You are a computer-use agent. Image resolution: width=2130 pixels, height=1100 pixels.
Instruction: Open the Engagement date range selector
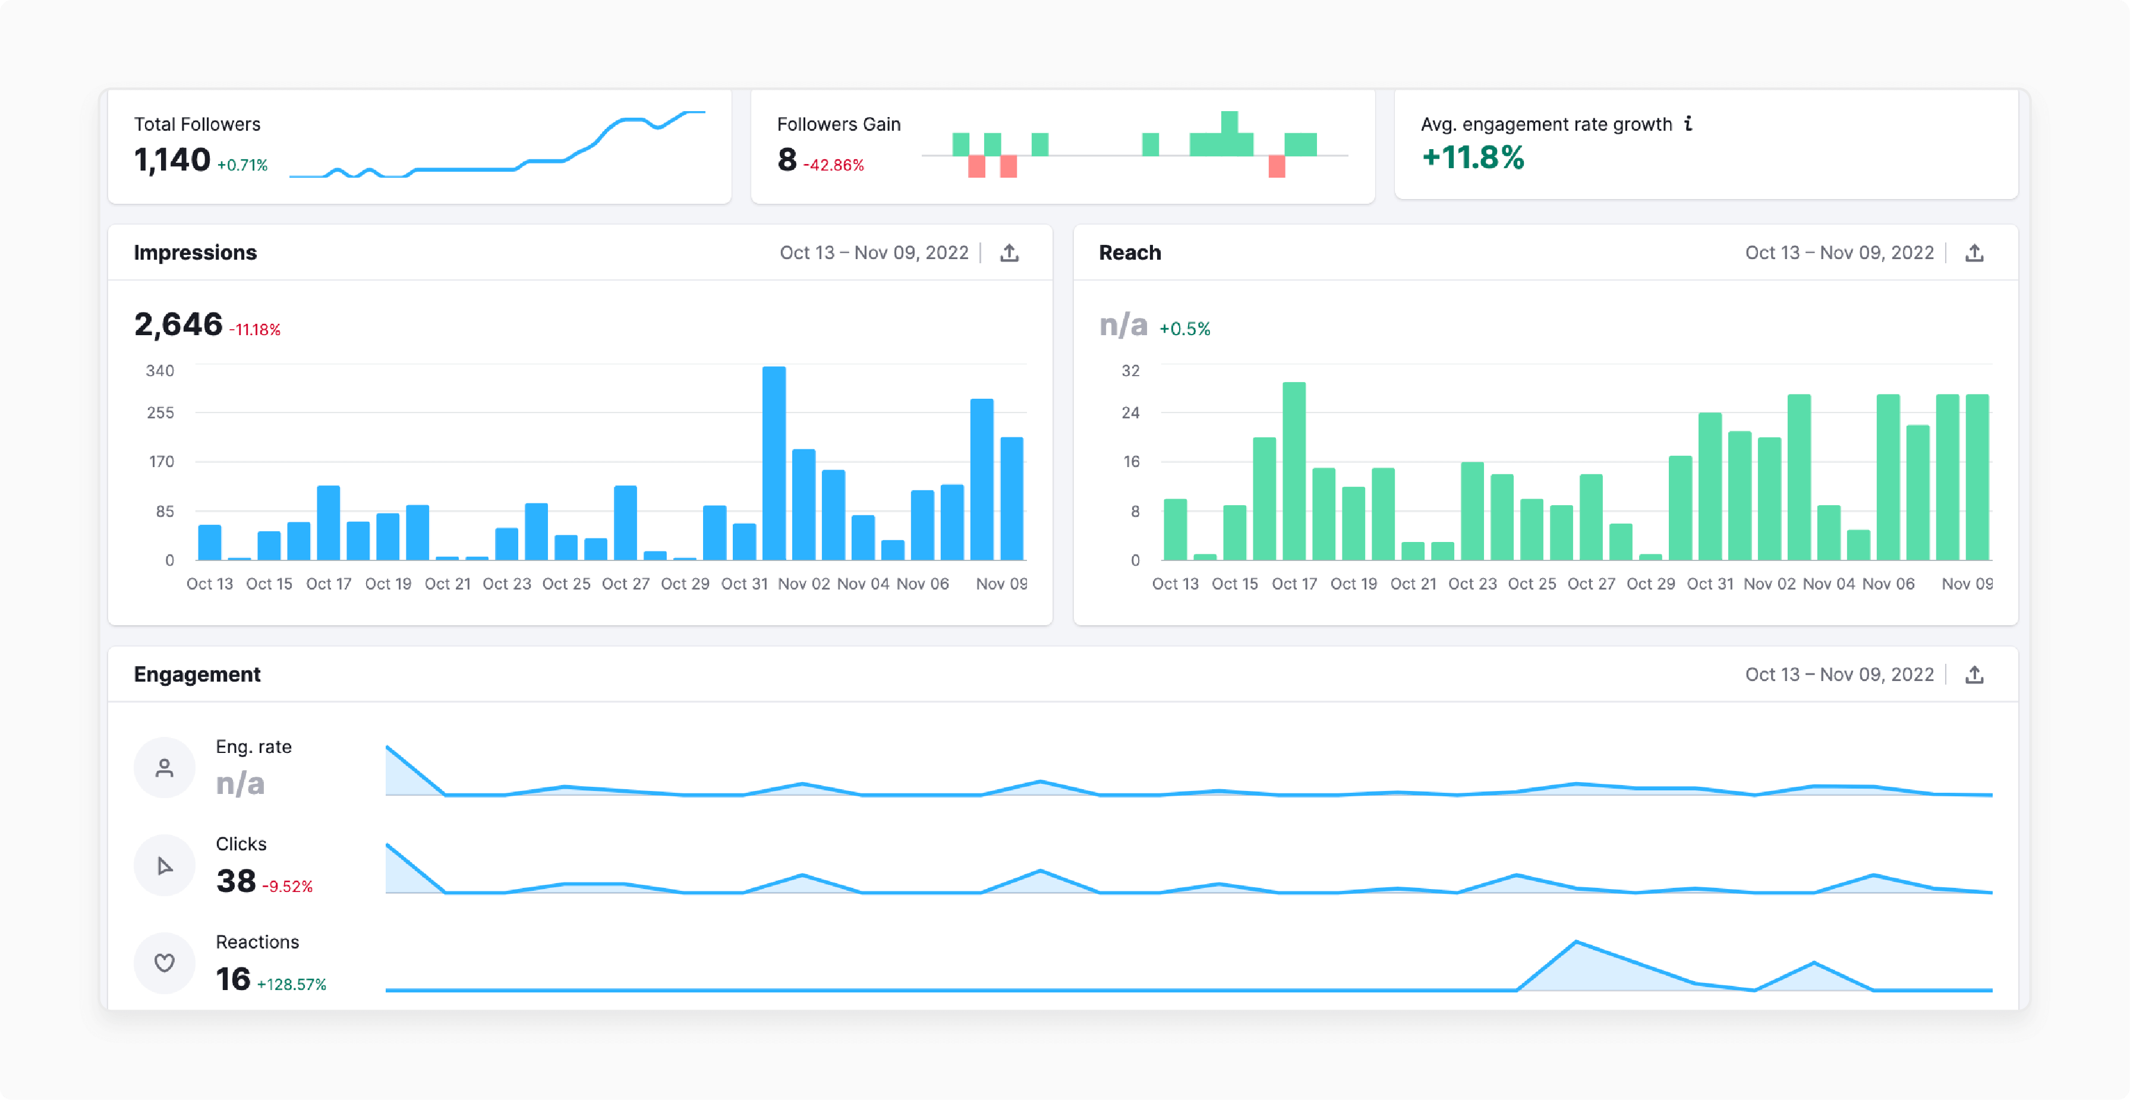1840,674
